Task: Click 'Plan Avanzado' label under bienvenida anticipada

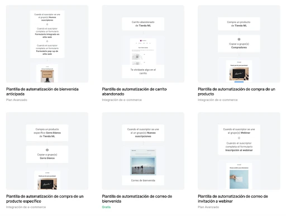Action: click(17, 100)
